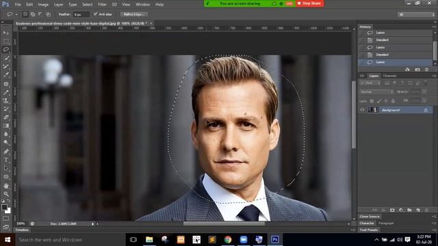Click the Refine Edge button

(x=134, y=14)
